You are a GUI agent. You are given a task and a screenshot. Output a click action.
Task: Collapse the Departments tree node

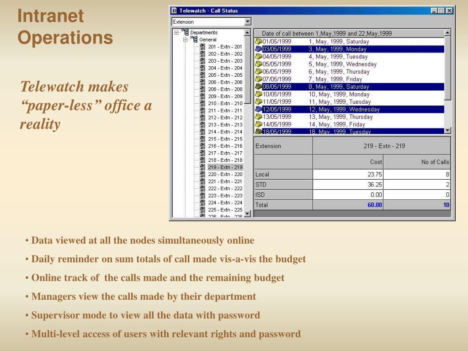176,32
